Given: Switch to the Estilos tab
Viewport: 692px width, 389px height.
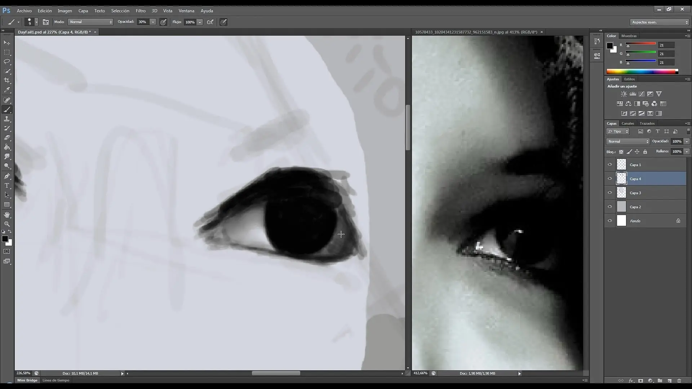Looking at the screenshot, I should point(630,79).
